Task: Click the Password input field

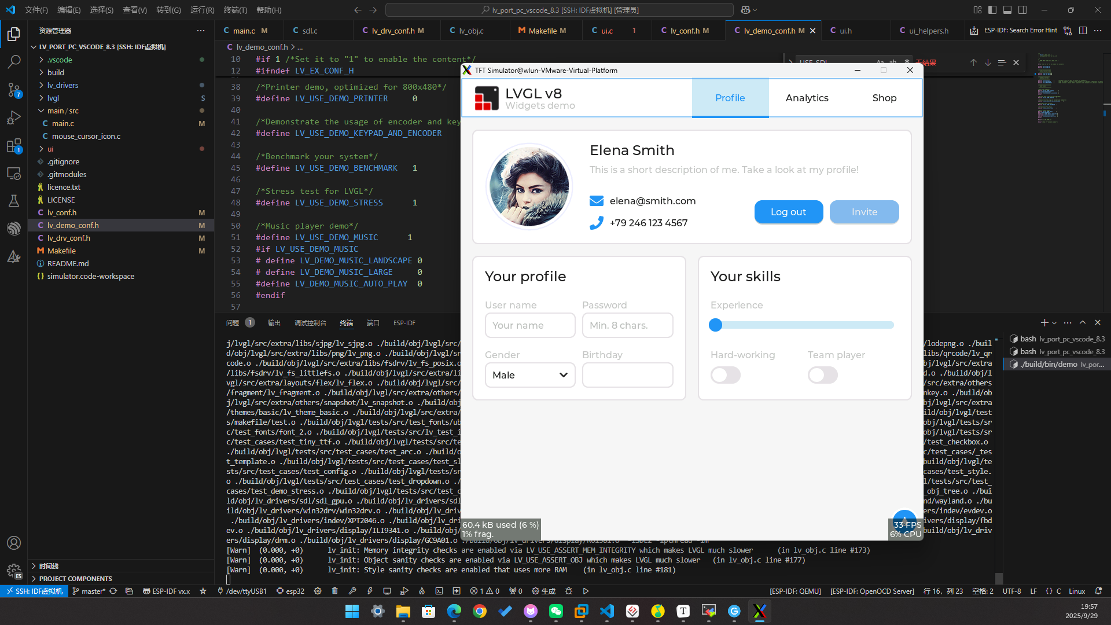Action: pos(627,325)
